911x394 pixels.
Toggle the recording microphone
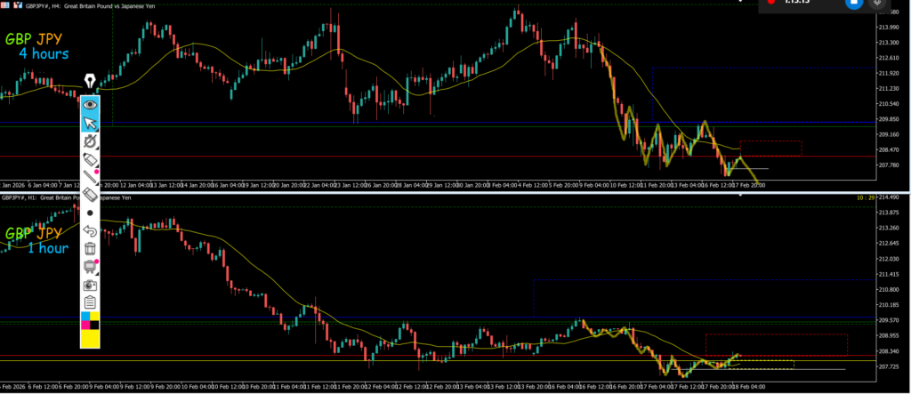coord(879,4)
